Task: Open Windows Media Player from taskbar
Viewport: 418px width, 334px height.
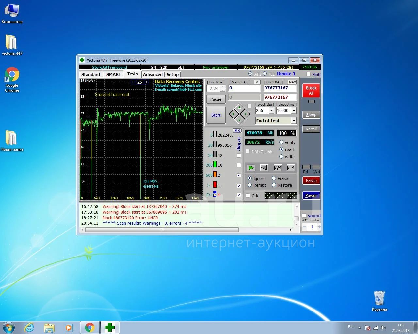Action: tap(69, 327)
